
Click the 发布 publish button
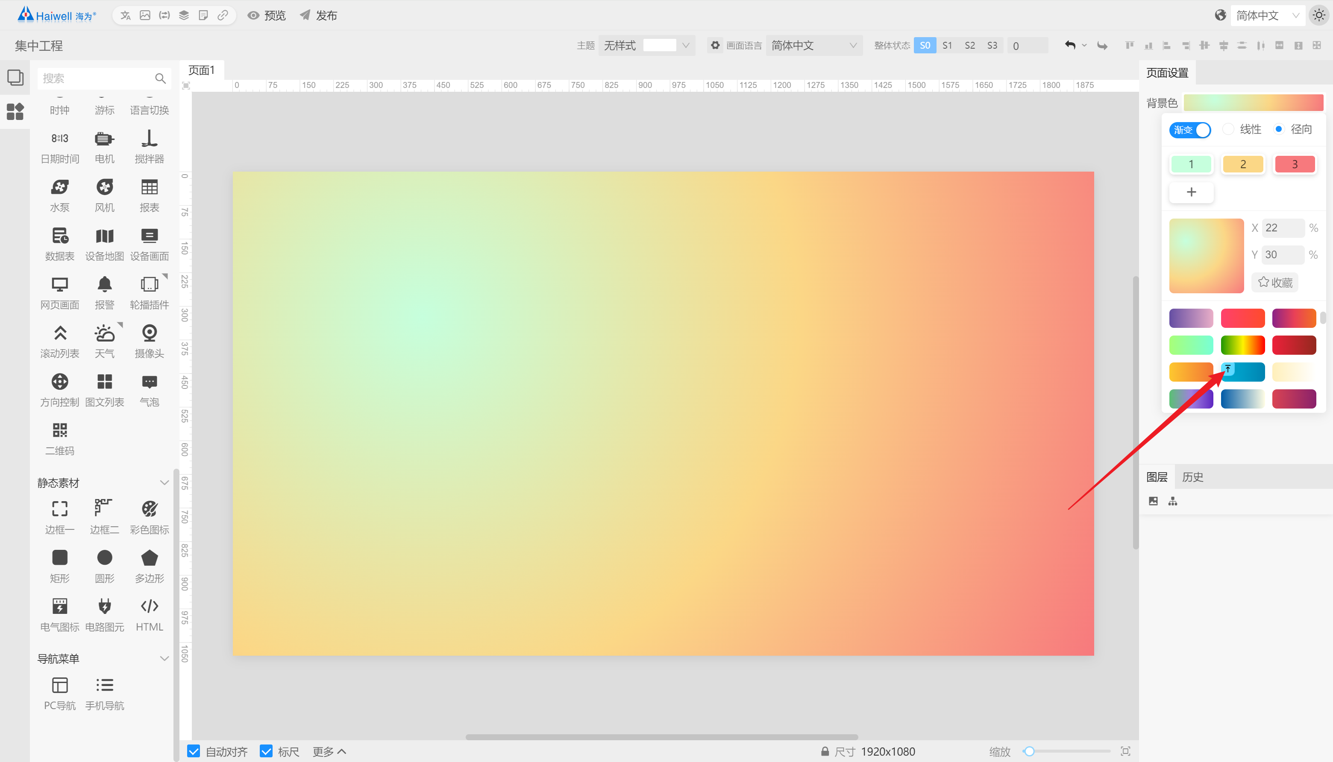coord(318,15)
